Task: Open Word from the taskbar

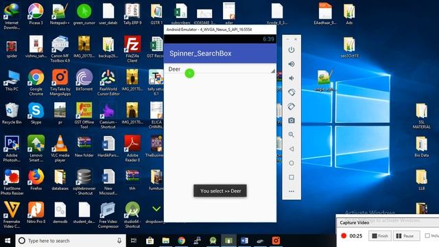Action: point(244,241)
